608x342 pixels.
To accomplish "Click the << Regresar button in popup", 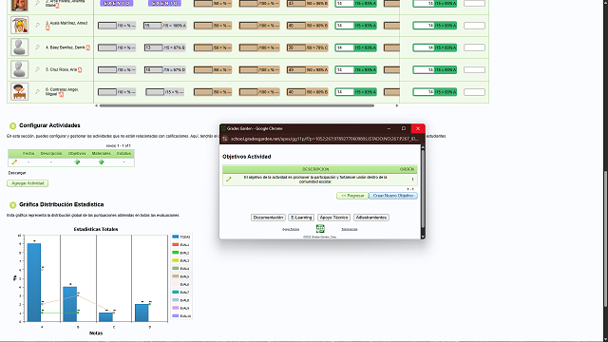I will [352, 196].
